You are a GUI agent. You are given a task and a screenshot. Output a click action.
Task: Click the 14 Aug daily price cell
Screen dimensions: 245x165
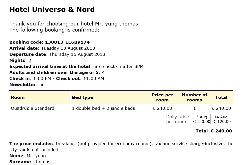click(221, 119)
